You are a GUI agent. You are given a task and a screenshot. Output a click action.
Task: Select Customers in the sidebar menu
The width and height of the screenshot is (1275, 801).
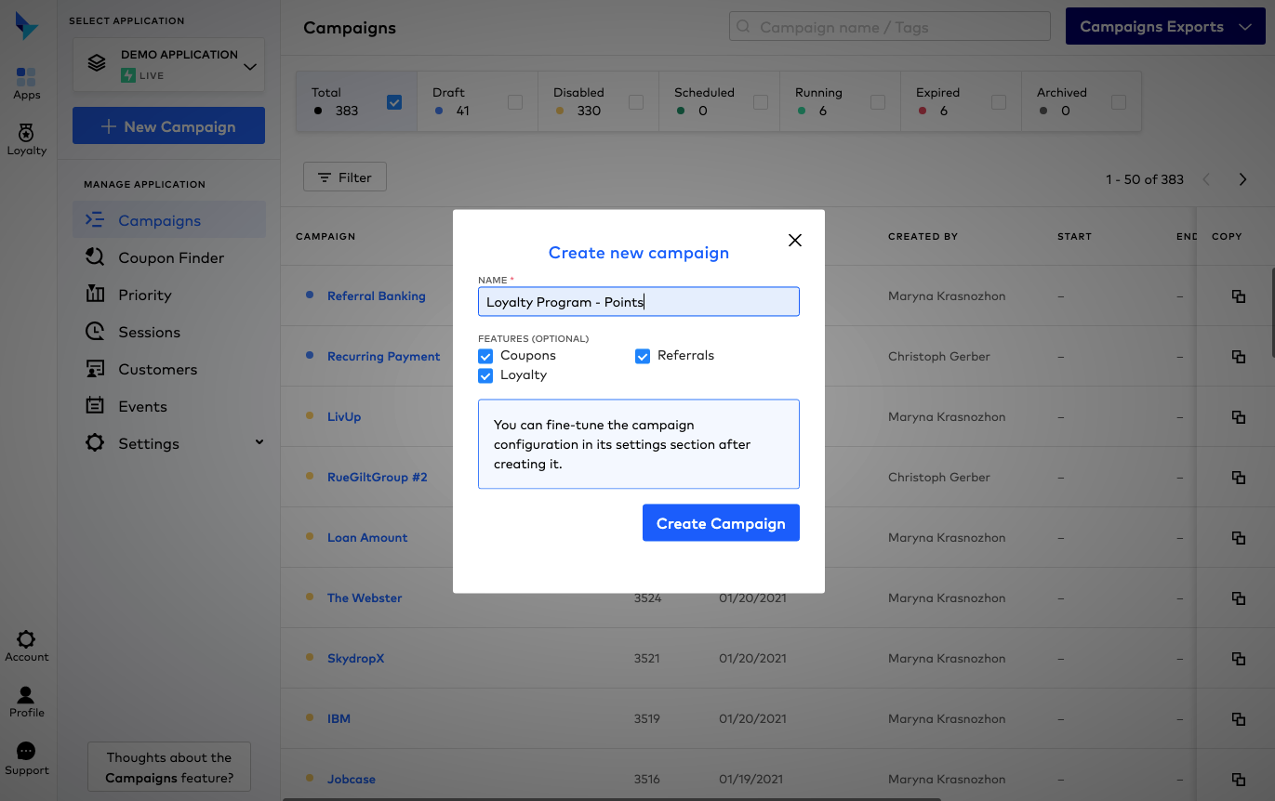coord(157,369)
